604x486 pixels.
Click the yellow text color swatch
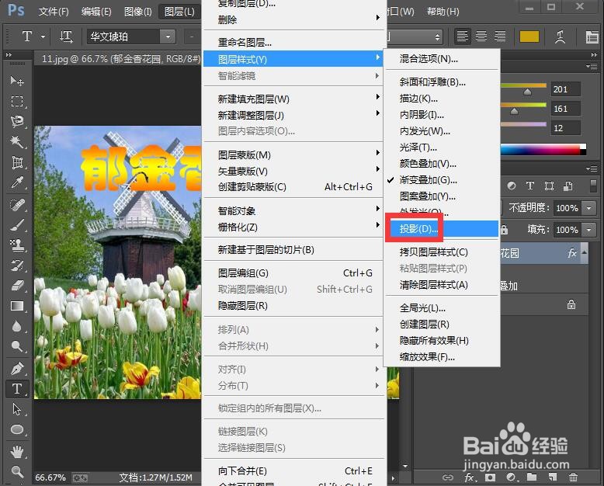click(529, 37)
